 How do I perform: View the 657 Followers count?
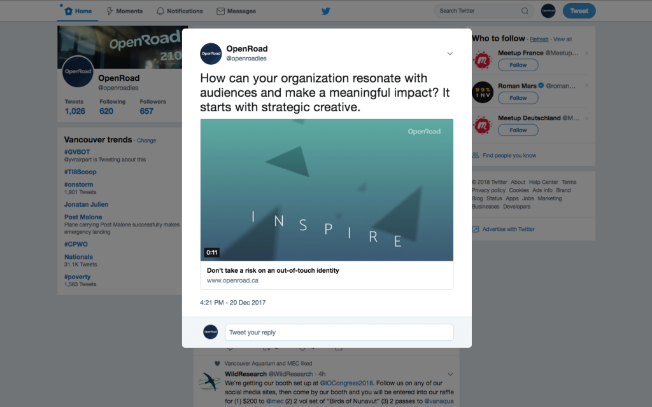click(x=153, y=107)
